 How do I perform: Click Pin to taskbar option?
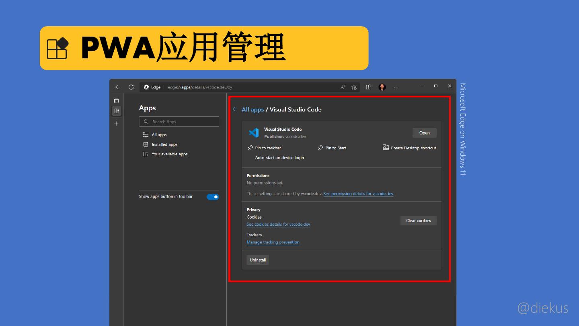click(x=268, y=148)
